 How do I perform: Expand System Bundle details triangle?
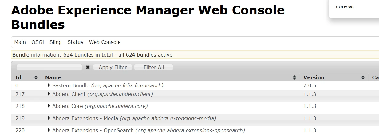click(x=49, y=85)
